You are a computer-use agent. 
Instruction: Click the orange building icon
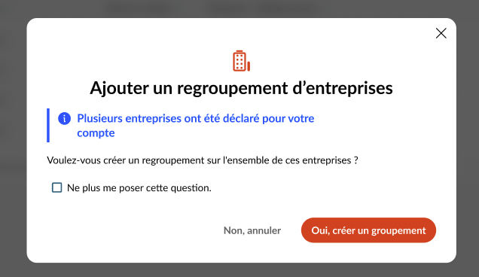(241, 61)
